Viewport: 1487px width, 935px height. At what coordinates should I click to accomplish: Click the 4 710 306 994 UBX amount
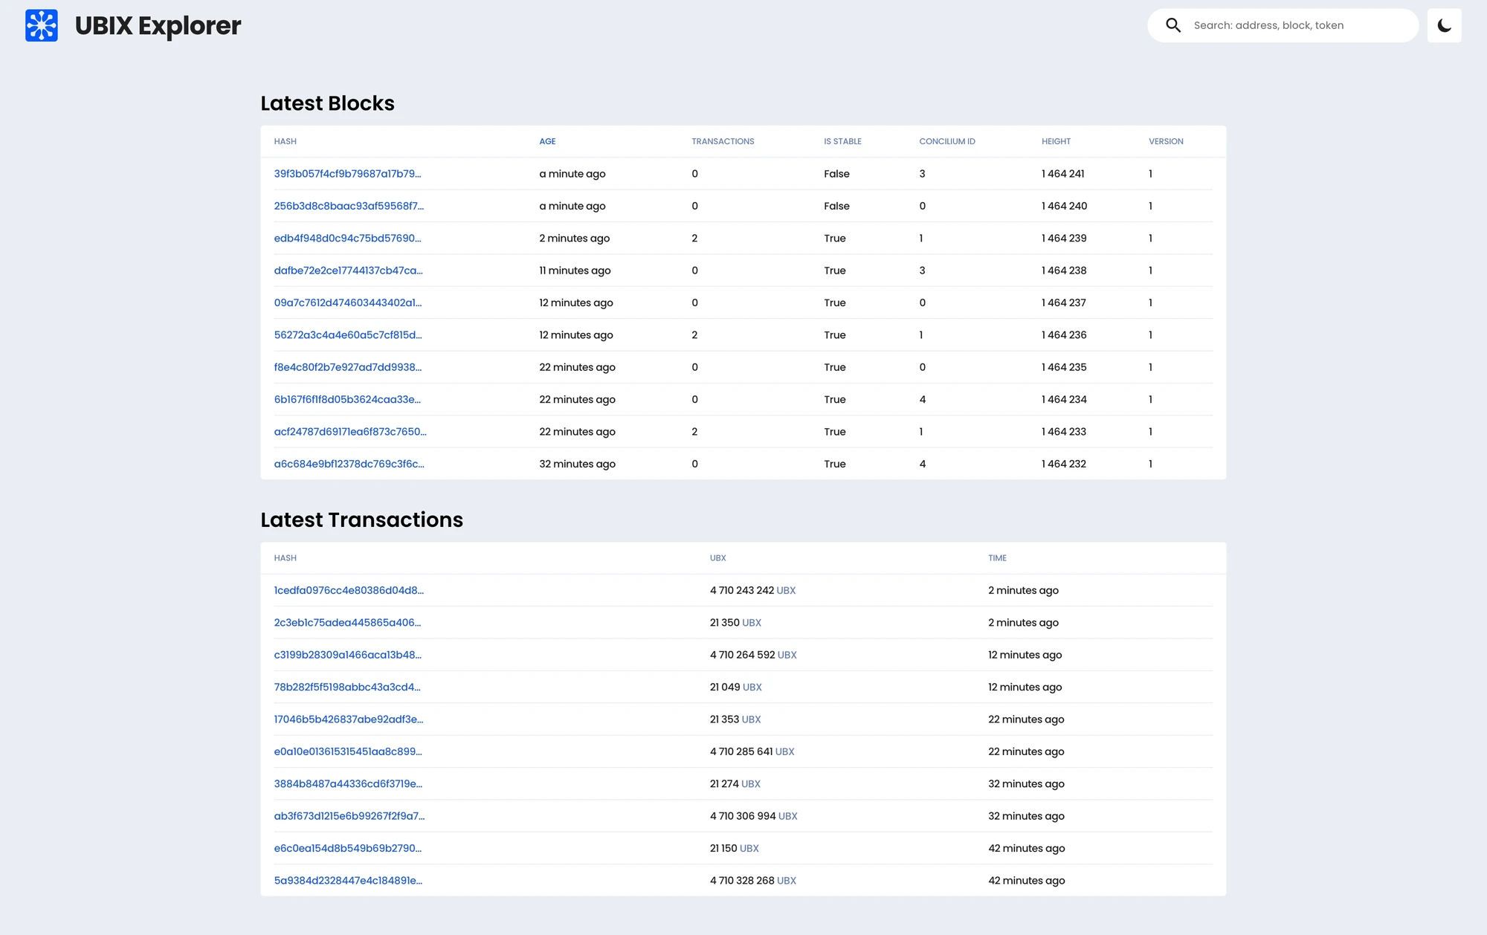point(753,816)
